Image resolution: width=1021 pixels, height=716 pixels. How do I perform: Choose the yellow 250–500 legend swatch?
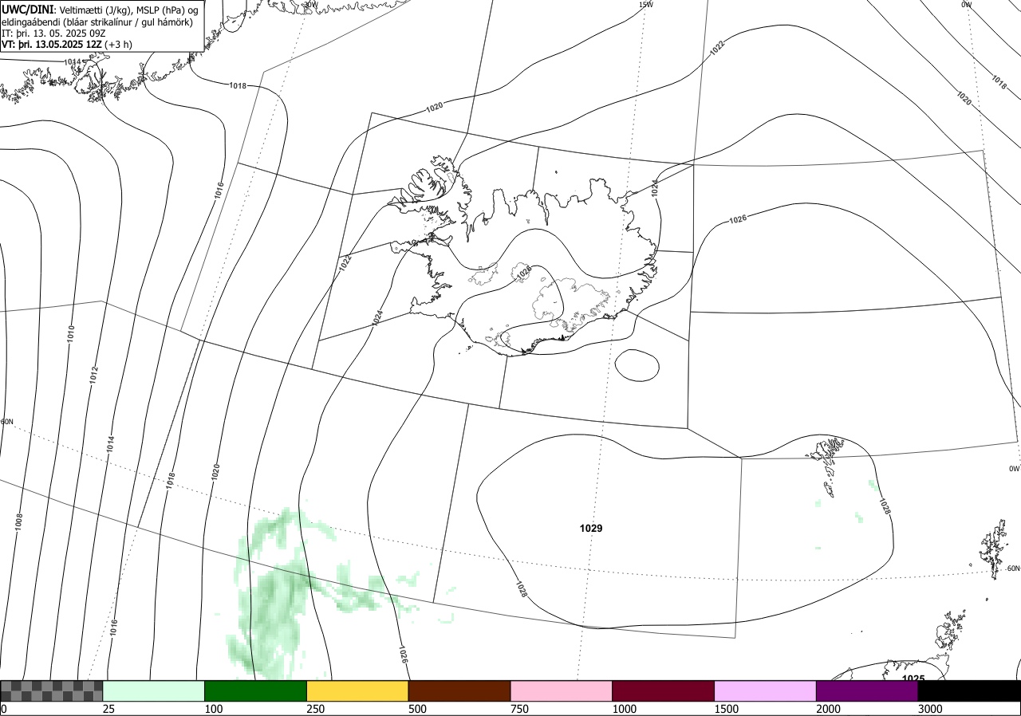(x=357, y=690)
